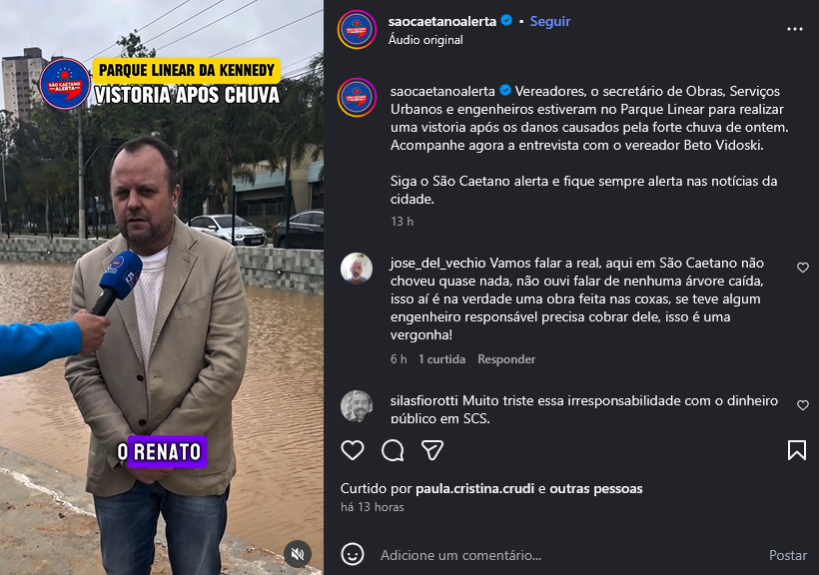This screenshot has height=575, width=819.
Task: View 1 curtida on comment
Action: tap(441, 359)
